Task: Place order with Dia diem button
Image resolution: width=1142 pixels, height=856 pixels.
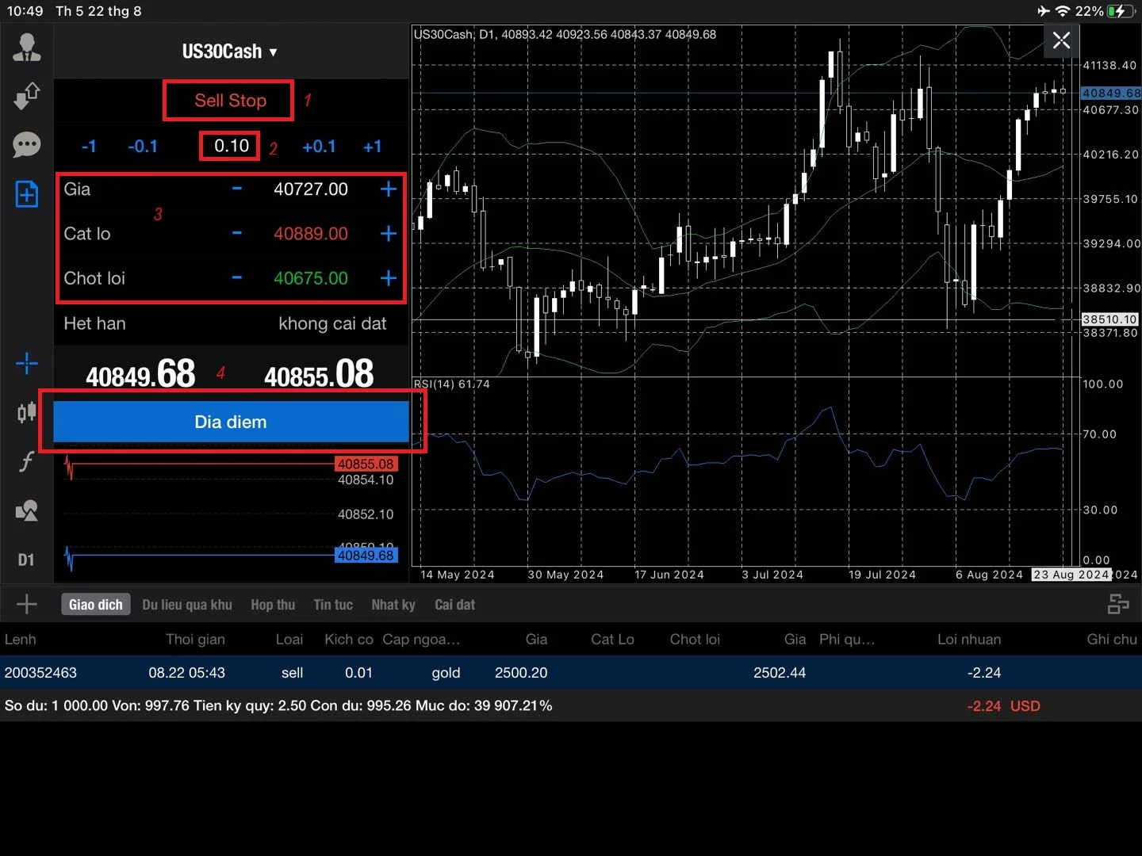Action: click(x=231, y=422)
